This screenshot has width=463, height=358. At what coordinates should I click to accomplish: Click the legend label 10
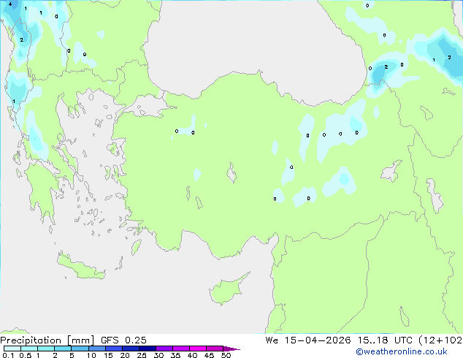[x=91, y=355]
